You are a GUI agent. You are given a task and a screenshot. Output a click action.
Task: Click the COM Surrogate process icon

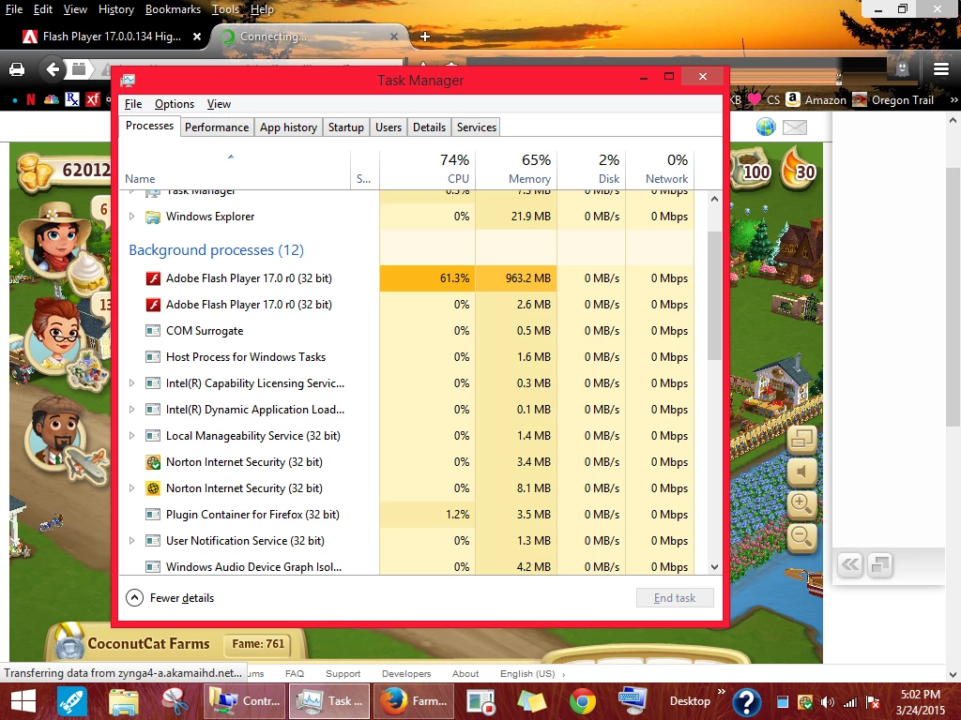click(153, 331)
